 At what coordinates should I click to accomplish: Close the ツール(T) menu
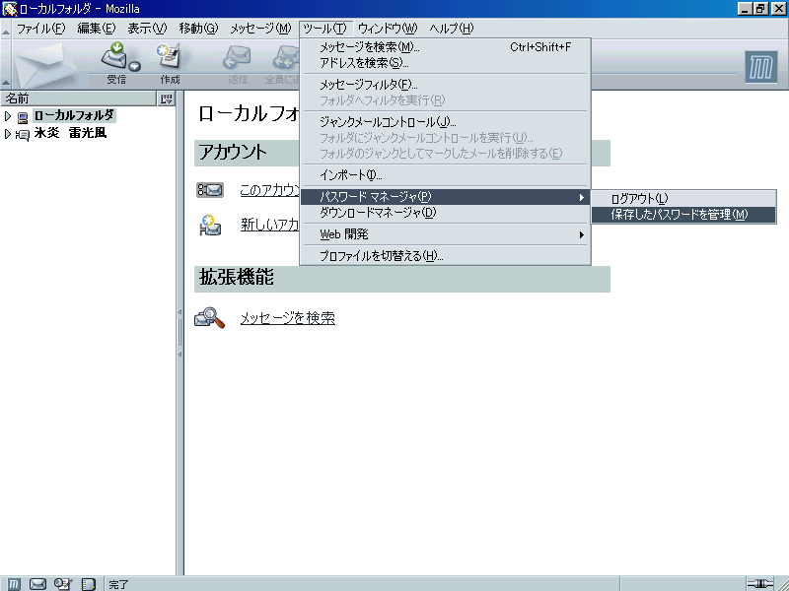pyautogui.click(x=325, y=29)
